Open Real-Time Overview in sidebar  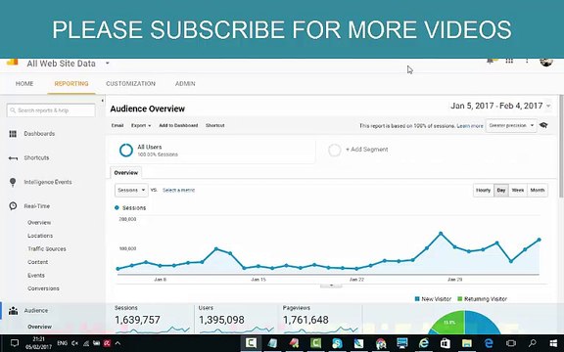(39, 223)
